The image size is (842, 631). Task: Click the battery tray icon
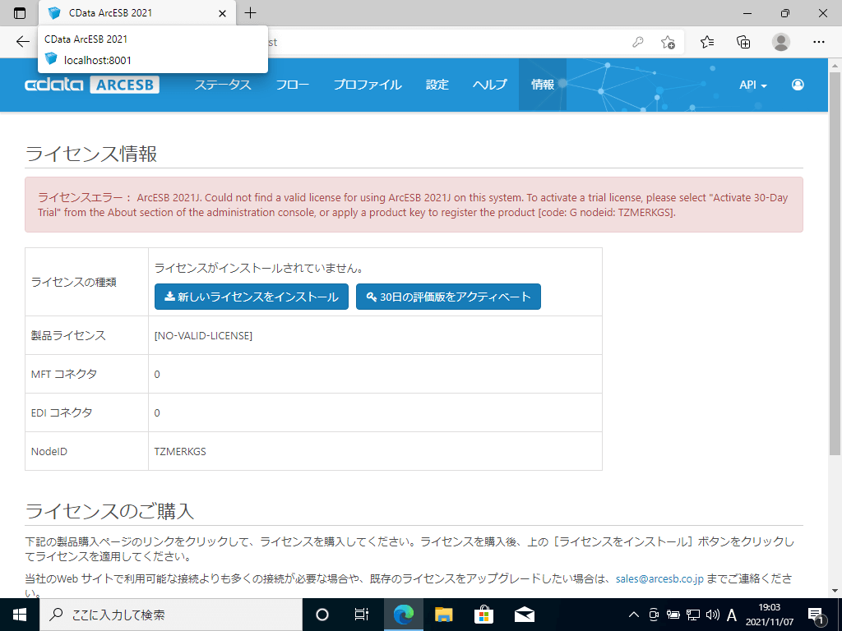tap(673, 615)
